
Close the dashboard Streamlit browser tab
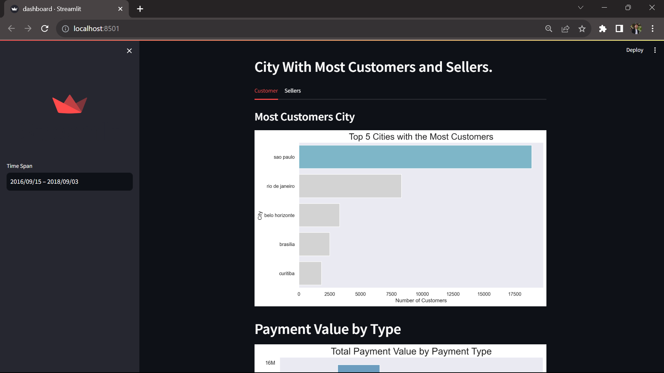click(120, 9)
